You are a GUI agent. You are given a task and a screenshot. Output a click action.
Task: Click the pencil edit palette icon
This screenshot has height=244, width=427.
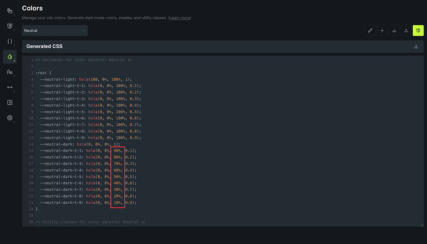point(370,30)
